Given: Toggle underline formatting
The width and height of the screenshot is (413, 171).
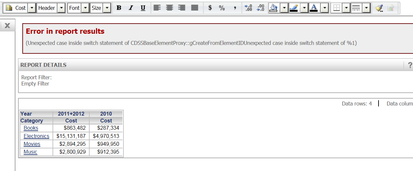Looking at the screenshot, I should 143,8.
